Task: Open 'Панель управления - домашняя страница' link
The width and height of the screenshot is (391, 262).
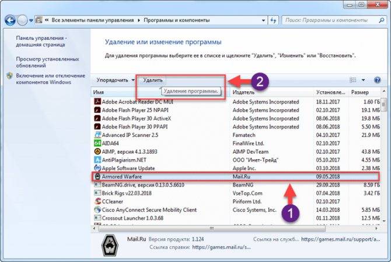Action: click(41, 42)
